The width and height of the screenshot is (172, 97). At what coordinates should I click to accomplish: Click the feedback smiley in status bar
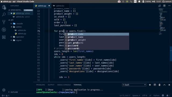point(163,95)
